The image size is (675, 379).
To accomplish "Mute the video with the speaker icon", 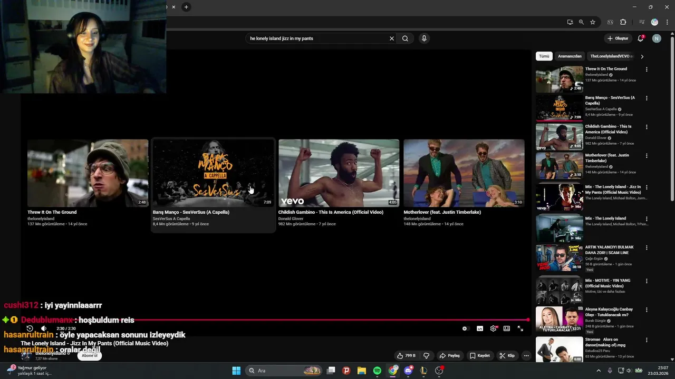I will pos(44,328).
